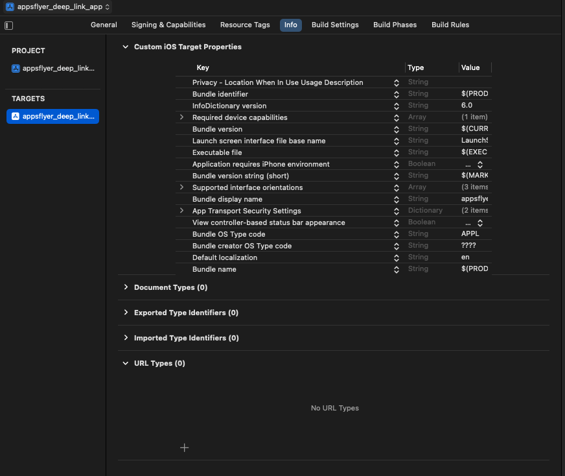Open the Resource Tags tab
This screenshot has height=476, width=565.
coord(245,25)
